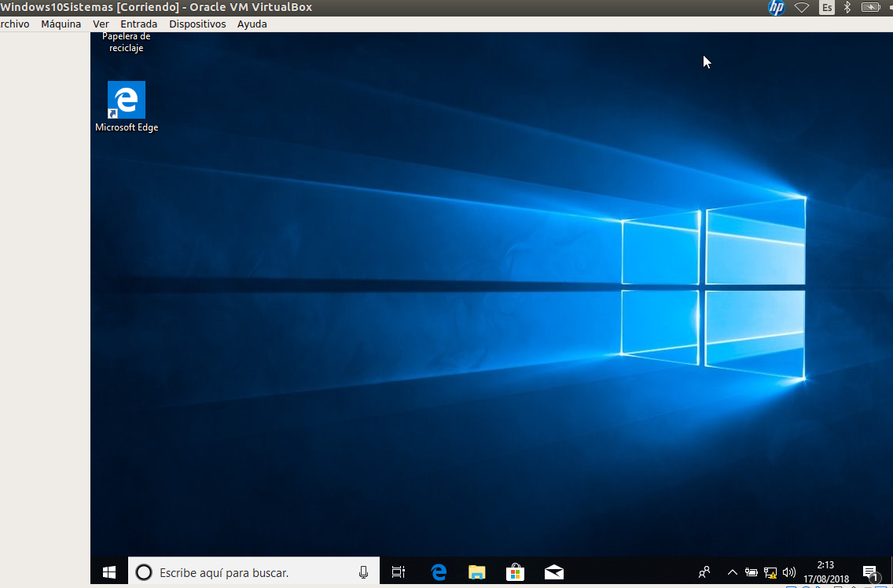Screen dimensions: 893x588
Task: Open the Wi-Fi indicator in Ubuntu panel
Action: point(802,7)
